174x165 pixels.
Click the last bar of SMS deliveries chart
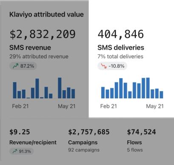click(161, 95)
